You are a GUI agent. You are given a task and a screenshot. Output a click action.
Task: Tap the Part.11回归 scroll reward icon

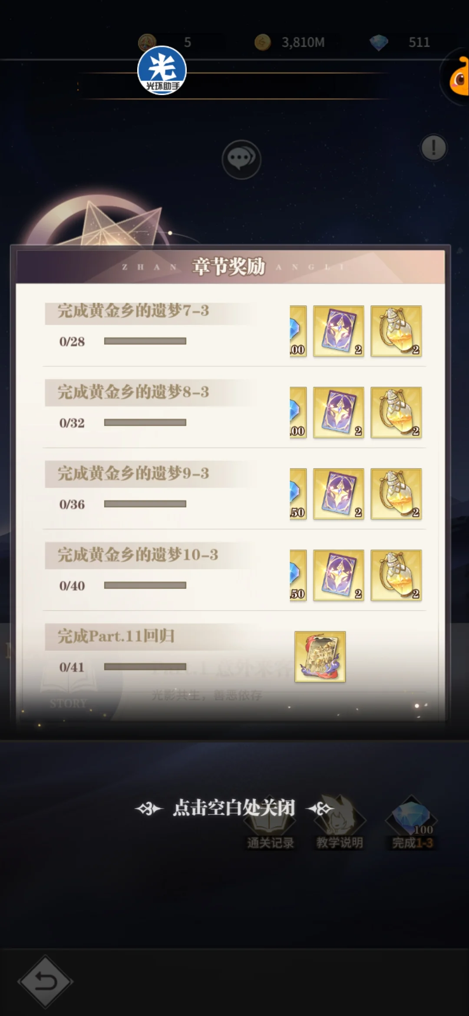320,657
